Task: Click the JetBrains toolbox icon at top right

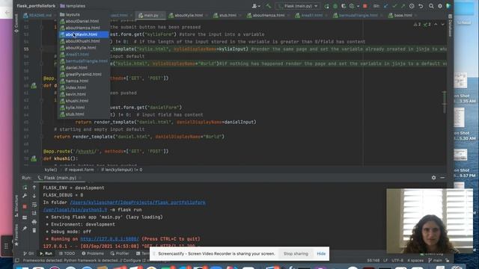Action: (x=448, y=6)
